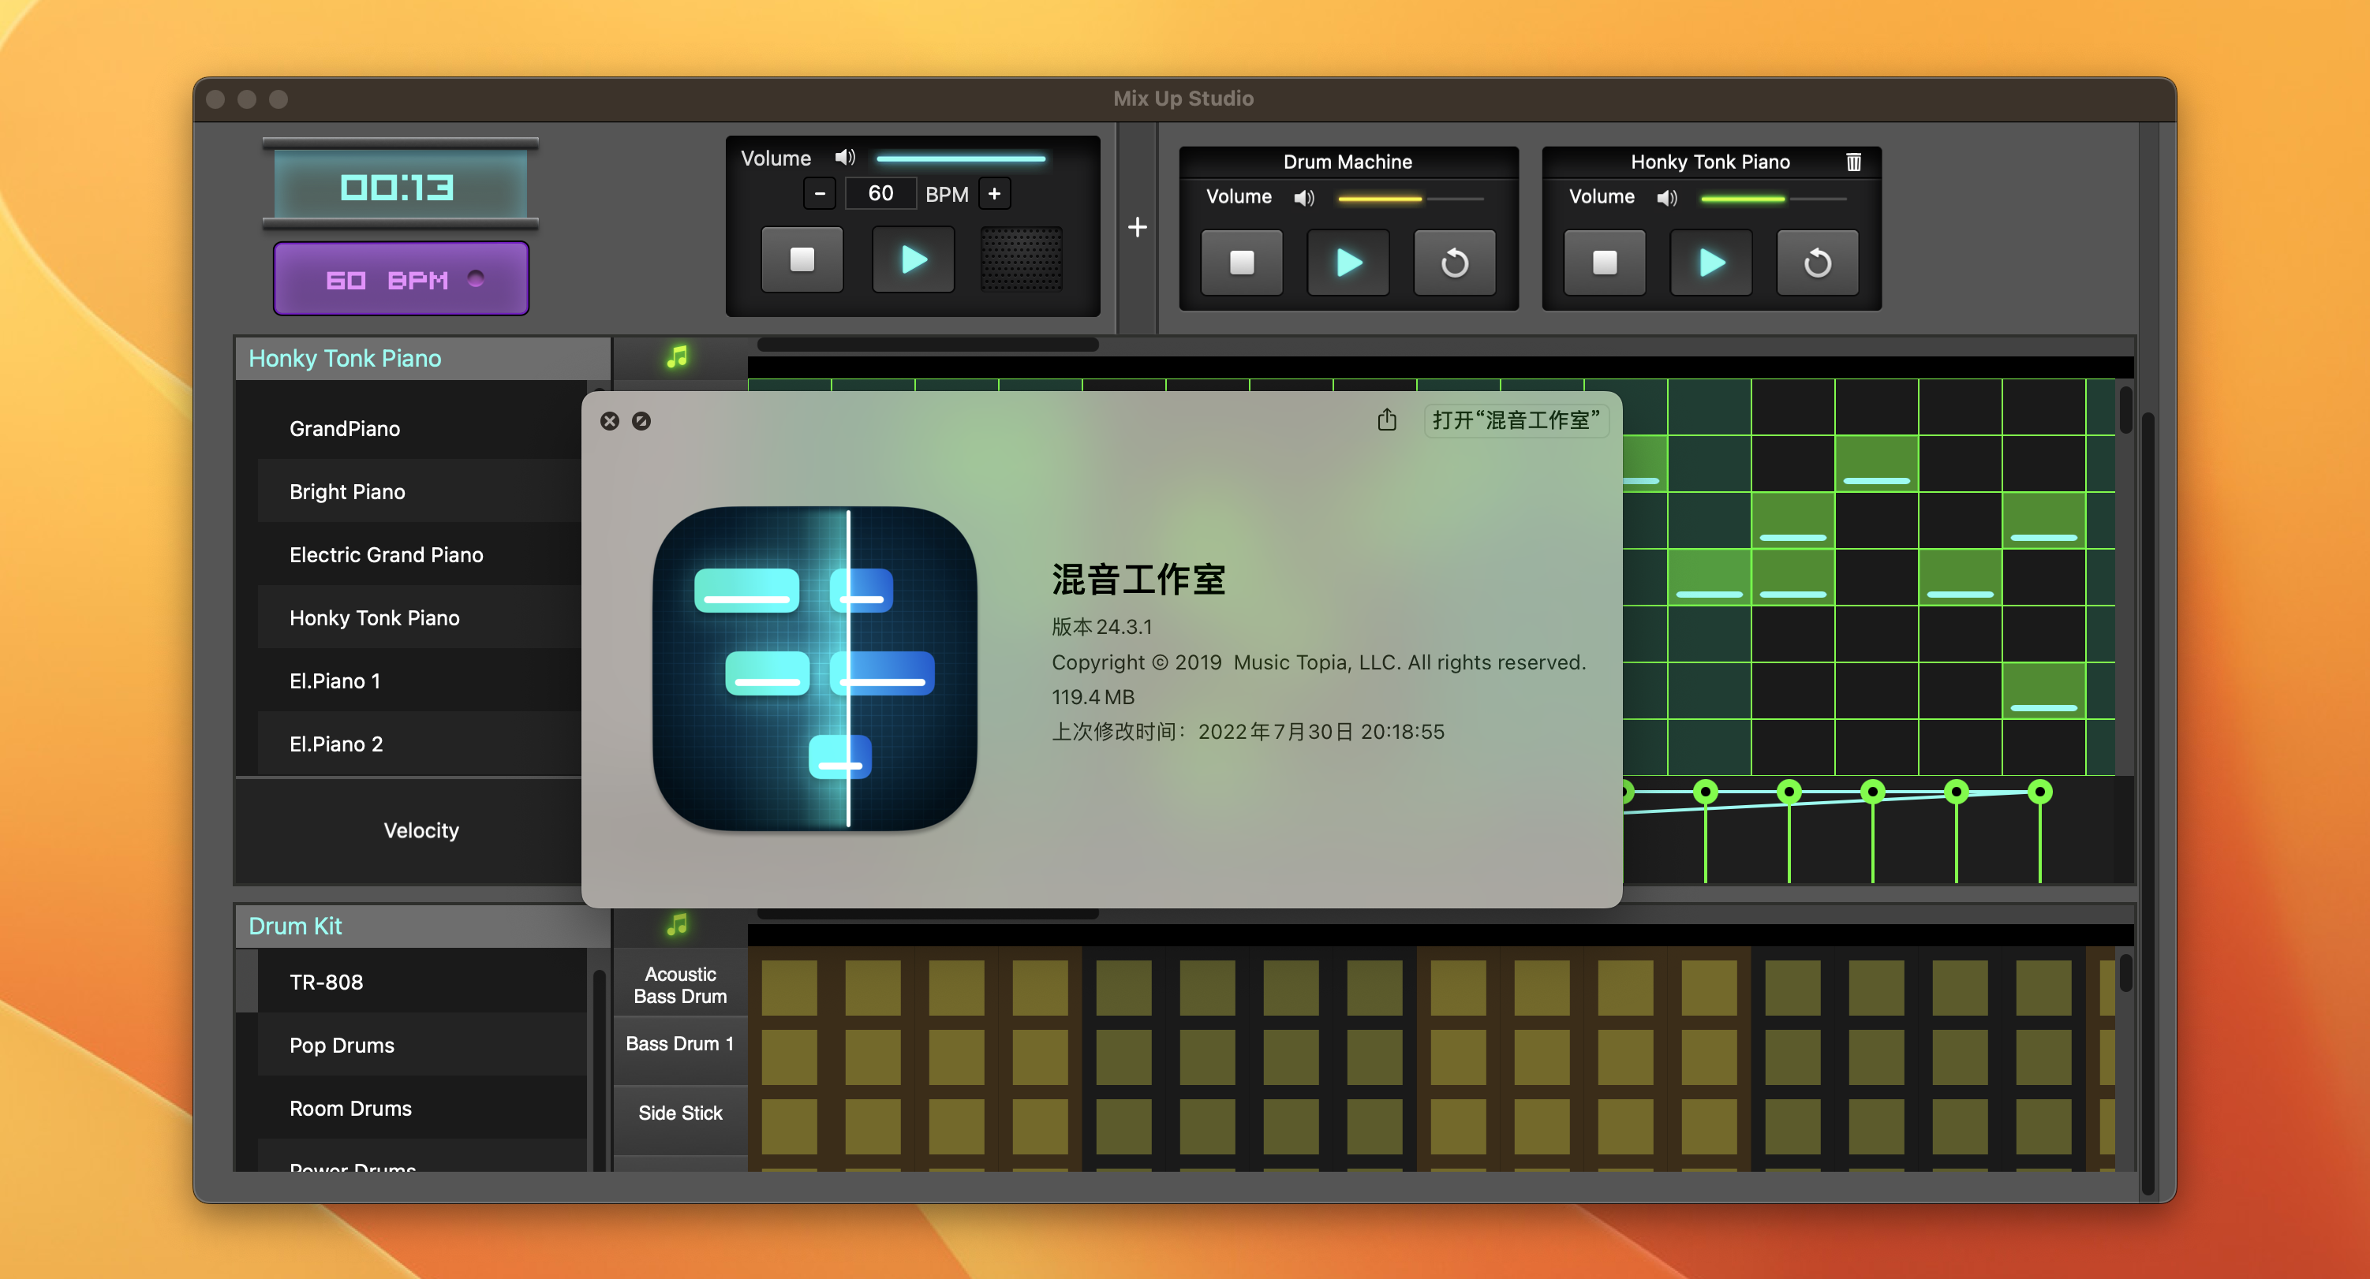Select Electric Grand Piano instrument
Screen dimensions: 2370x1279
tap(386, 554)
